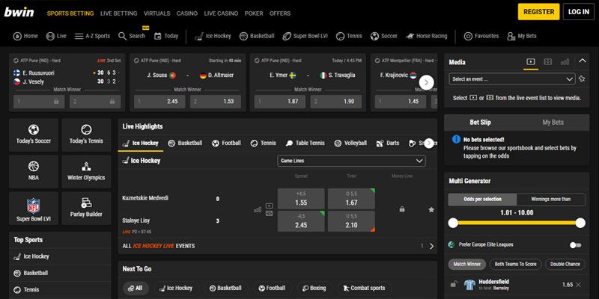Pick the +4.5 spread at 1.55
599x299 pixels.
click(301, 199)
